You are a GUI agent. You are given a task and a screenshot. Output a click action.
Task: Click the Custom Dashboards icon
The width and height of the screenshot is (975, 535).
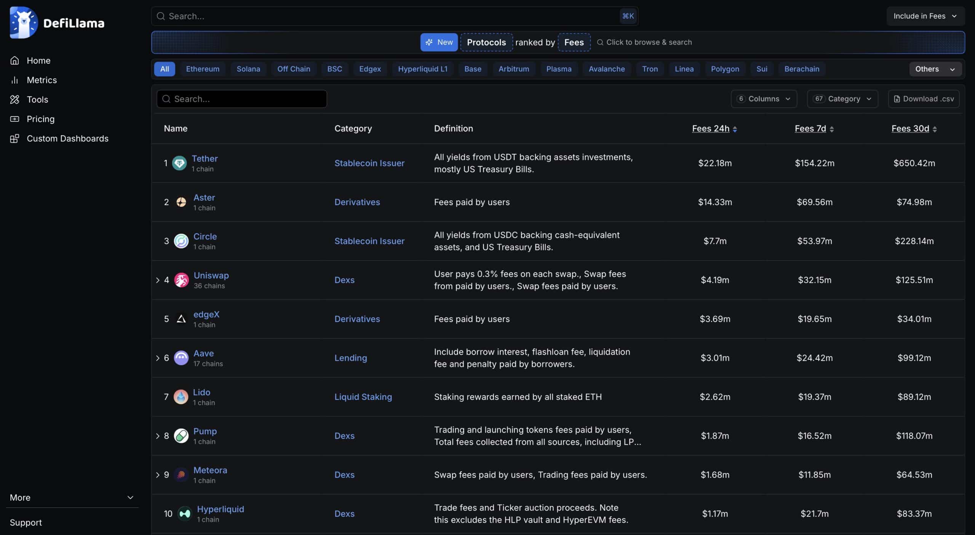[x=14, y=139]
